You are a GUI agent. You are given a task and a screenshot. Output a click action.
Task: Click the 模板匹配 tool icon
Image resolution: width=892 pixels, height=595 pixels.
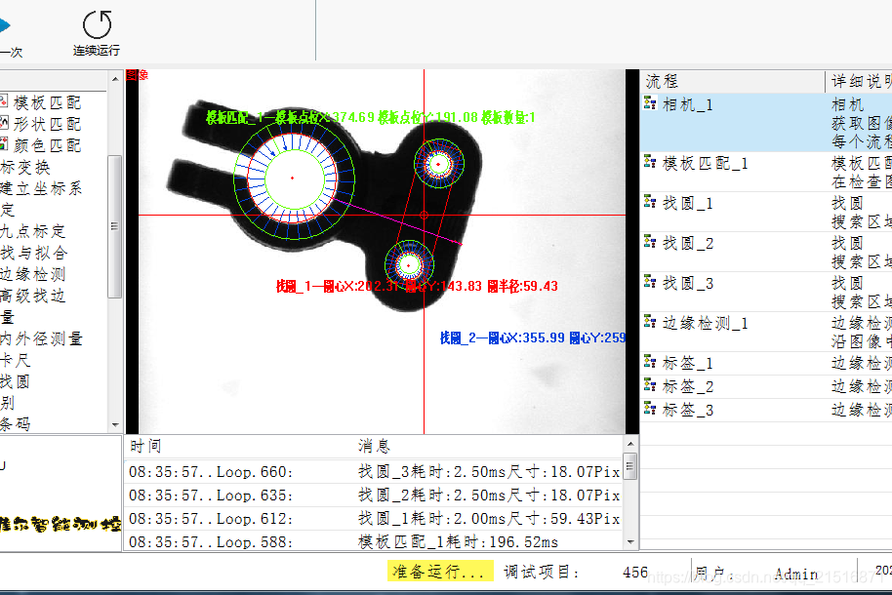coord(3,101)
